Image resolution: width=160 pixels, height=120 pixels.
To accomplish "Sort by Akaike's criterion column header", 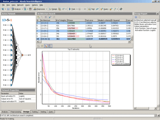I will [x=104, y=20].
